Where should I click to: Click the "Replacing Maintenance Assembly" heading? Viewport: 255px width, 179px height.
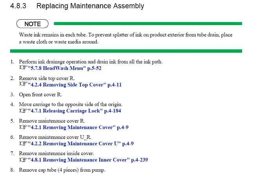click(x=90, y=6)
